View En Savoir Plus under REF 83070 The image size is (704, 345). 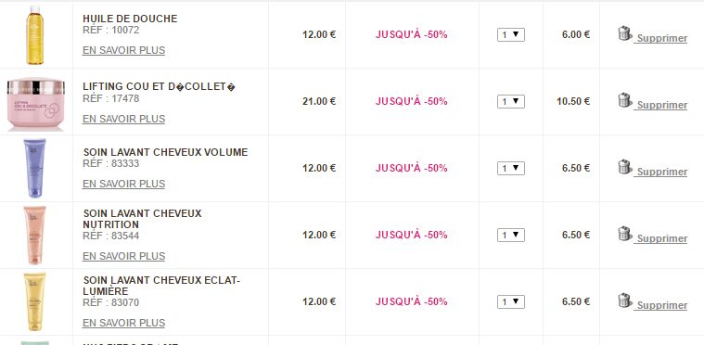(x=123, y=323)
